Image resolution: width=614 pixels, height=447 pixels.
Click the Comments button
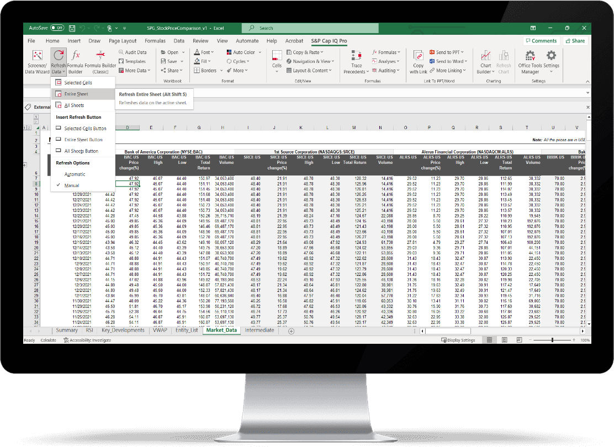point(541,41)
